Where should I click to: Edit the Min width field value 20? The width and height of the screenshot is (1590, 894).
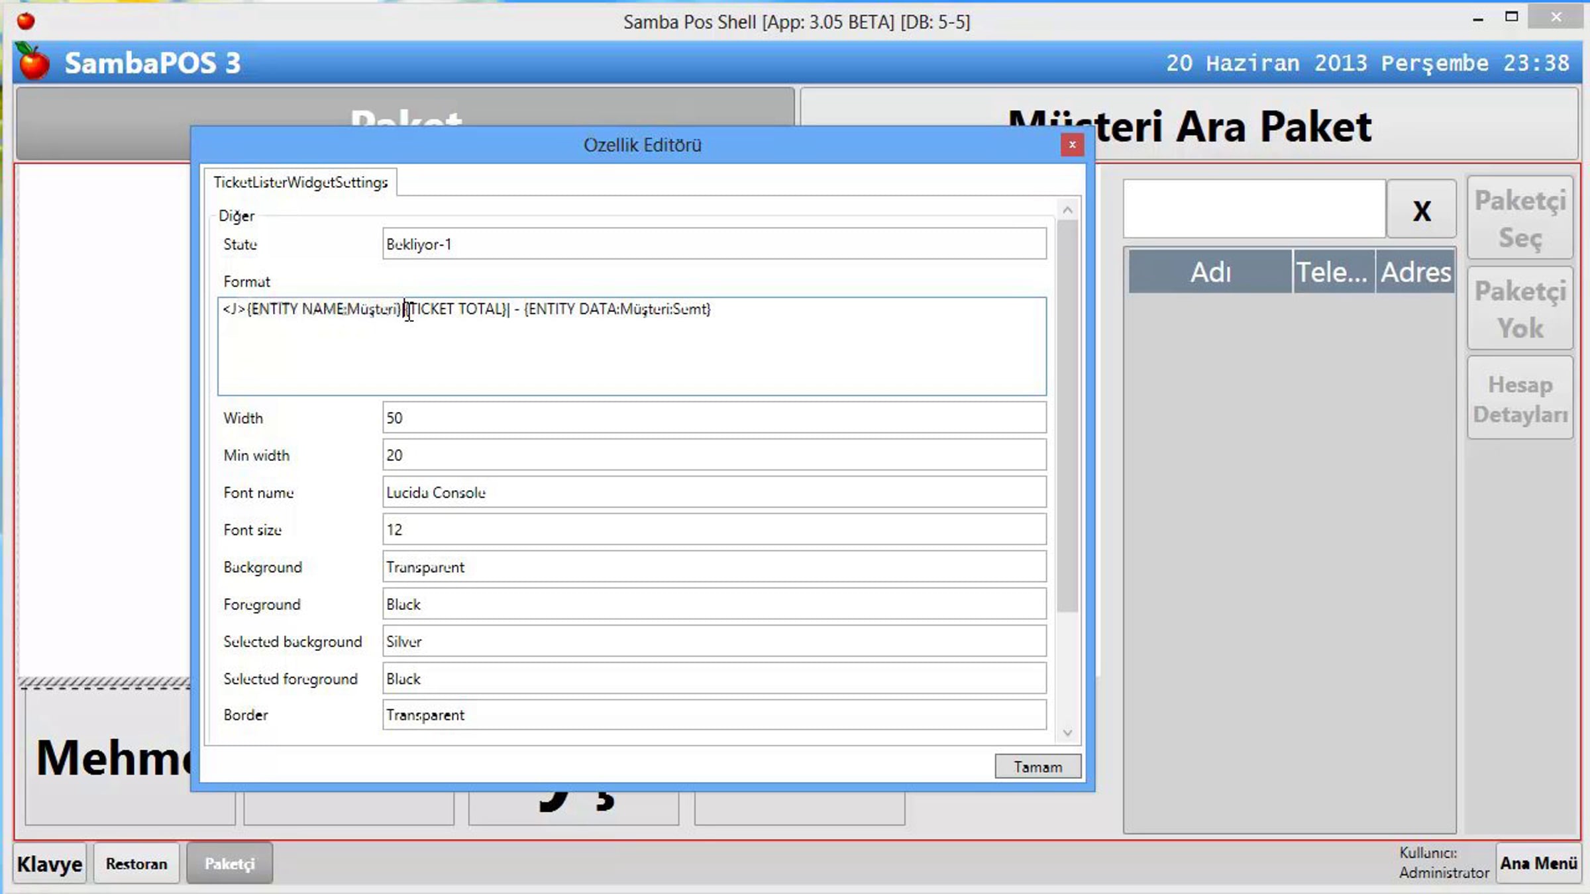714,454
